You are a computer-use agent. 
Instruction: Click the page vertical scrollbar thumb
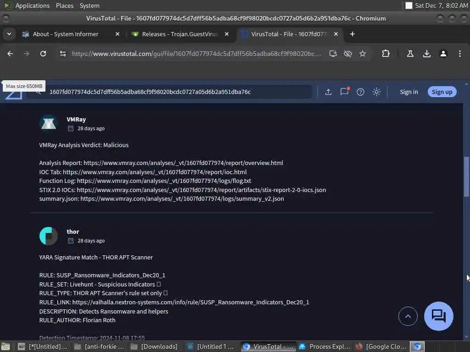tap(466, 176)
